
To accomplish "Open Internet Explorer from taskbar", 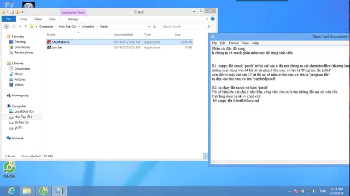I will [x=11, y=191].
